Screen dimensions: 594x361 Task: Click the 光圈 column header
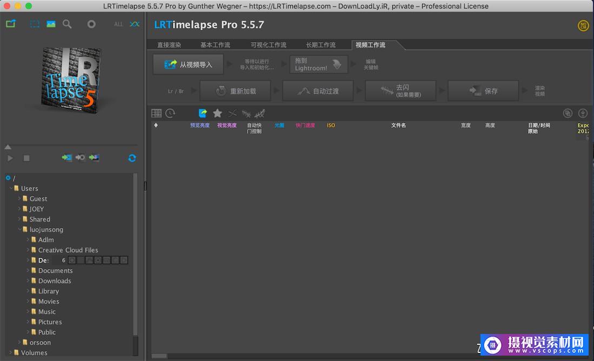(279, 125)
